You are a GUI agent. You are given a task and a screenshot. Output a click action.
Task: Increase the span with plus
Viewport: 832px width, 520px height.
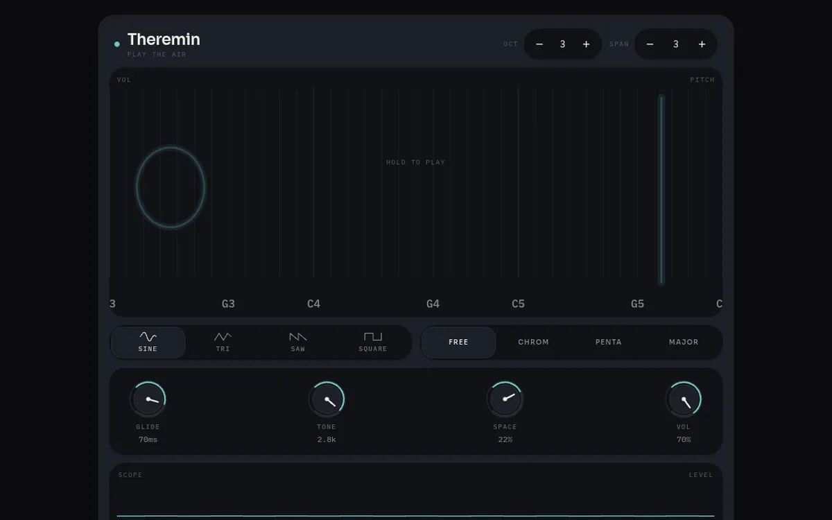(x=702, y=44)
